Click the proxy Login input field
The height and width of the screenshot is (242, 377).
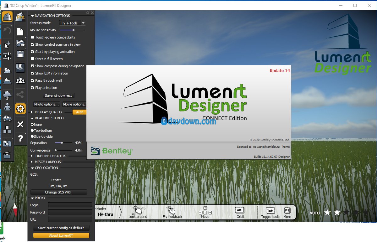pos(70,205)
